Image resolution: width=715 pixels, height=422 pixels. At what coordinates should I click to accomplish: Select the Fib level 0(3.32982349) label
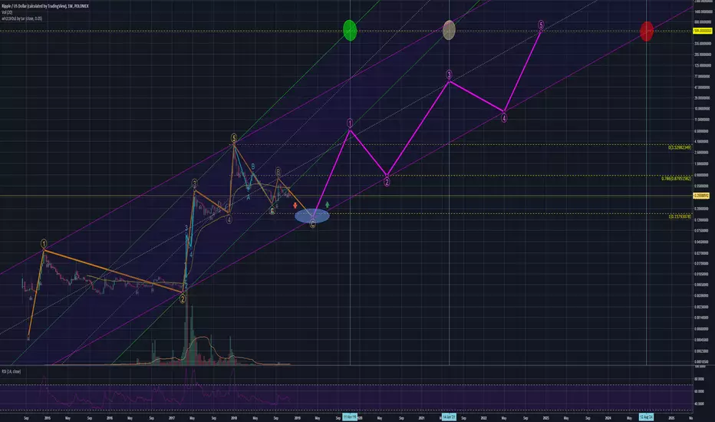[680, 147]
